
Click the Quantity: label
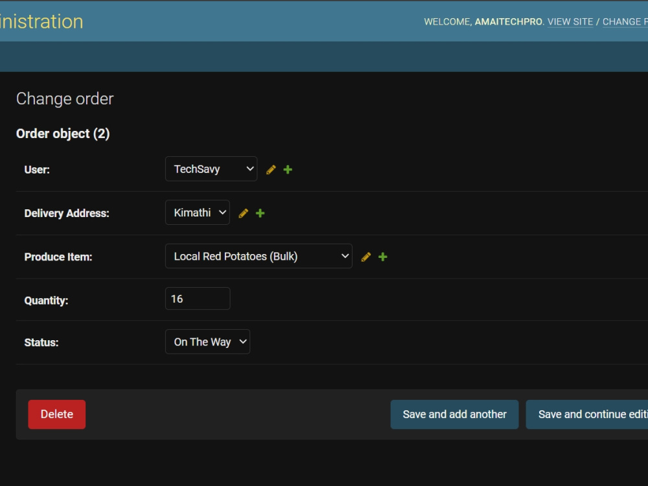click(x=46, y=301)
